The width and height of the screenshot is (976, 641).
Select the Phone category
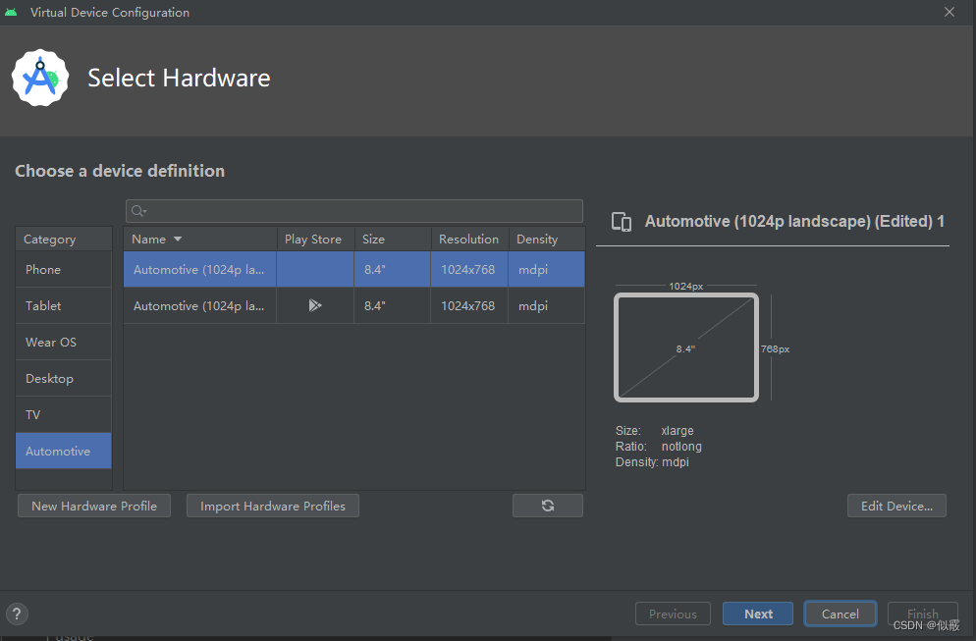(x=64, y=270)
